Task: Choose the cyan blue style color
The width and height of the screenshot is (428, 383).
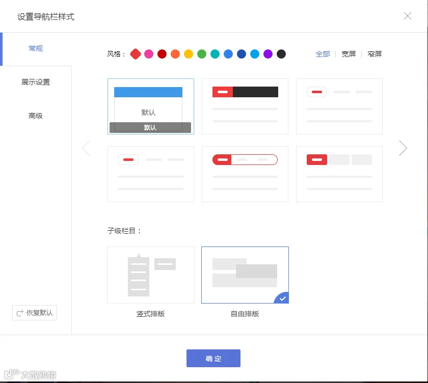Action: 255,54
